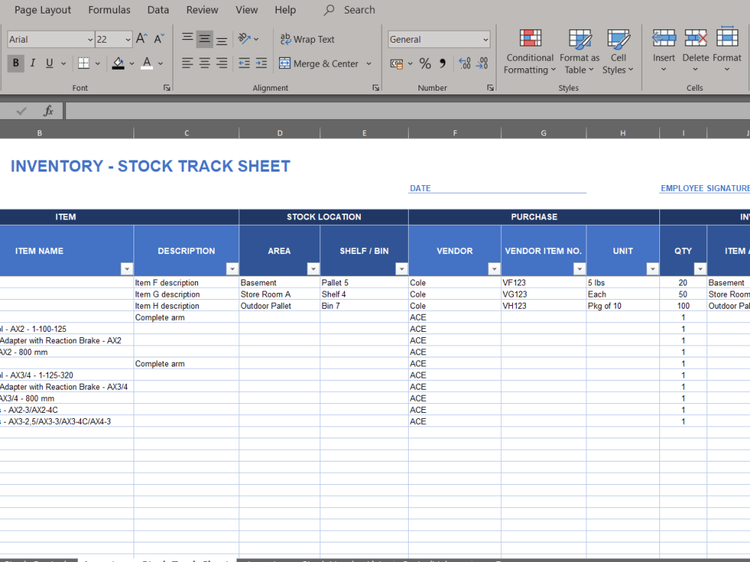Image resolution: width=750 pixels, height=562 pixels.
Task: Apply percent number format
Action: click(x=424, y=64)
